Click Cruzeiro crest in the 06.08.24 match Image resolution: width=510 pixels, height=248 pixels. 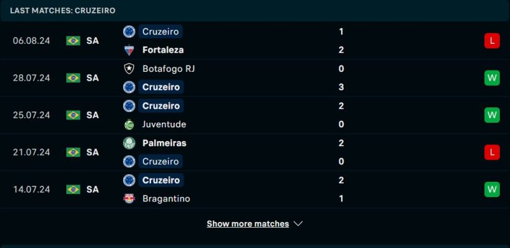tap(129, 32)
